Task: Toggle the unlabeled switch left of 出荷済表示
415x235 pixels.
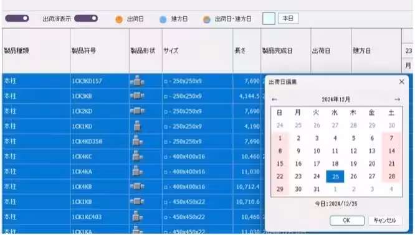Action: (17, 18)
